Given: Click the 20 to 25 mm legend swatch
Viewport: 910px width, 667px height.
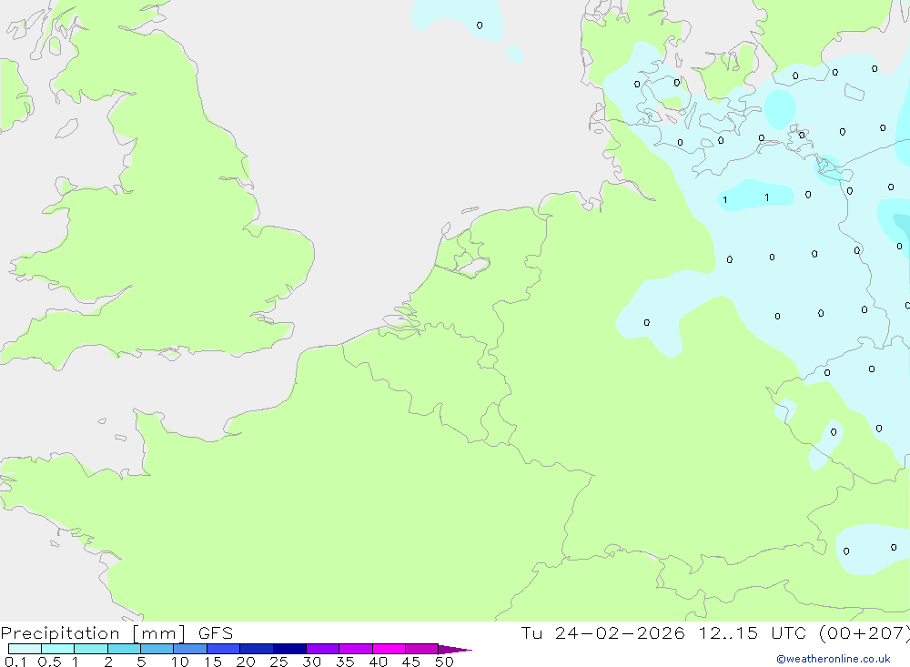Looking at the screenshot, I should tap(256, 649).
